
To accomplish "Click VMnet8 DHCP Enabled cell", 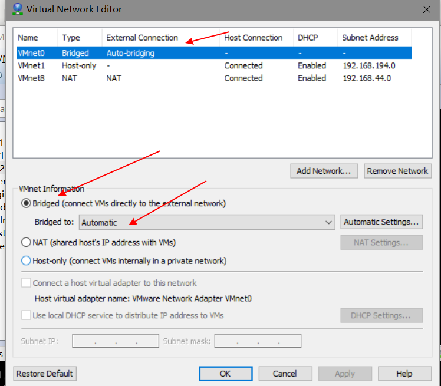I will [x=312, y=78].
